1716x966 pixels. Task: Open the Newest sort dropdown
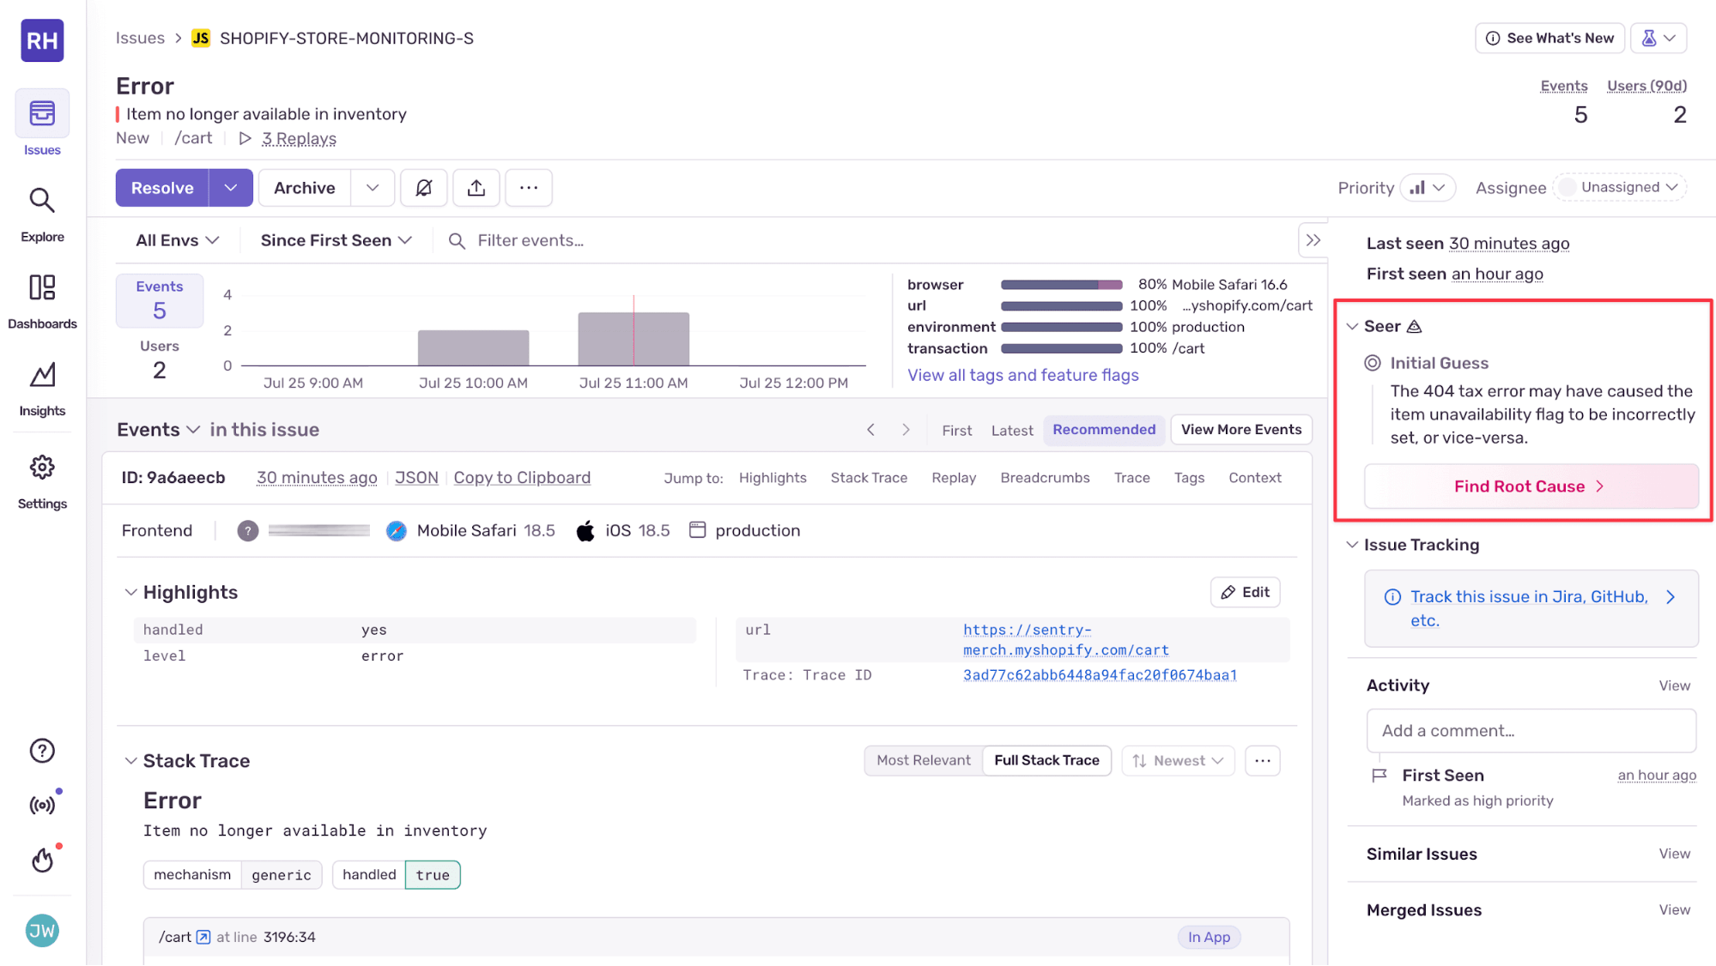point(1177,760)
